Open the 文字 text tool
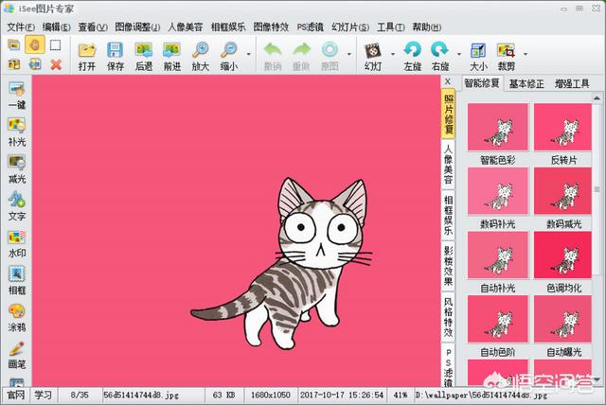 click(17, 206)
